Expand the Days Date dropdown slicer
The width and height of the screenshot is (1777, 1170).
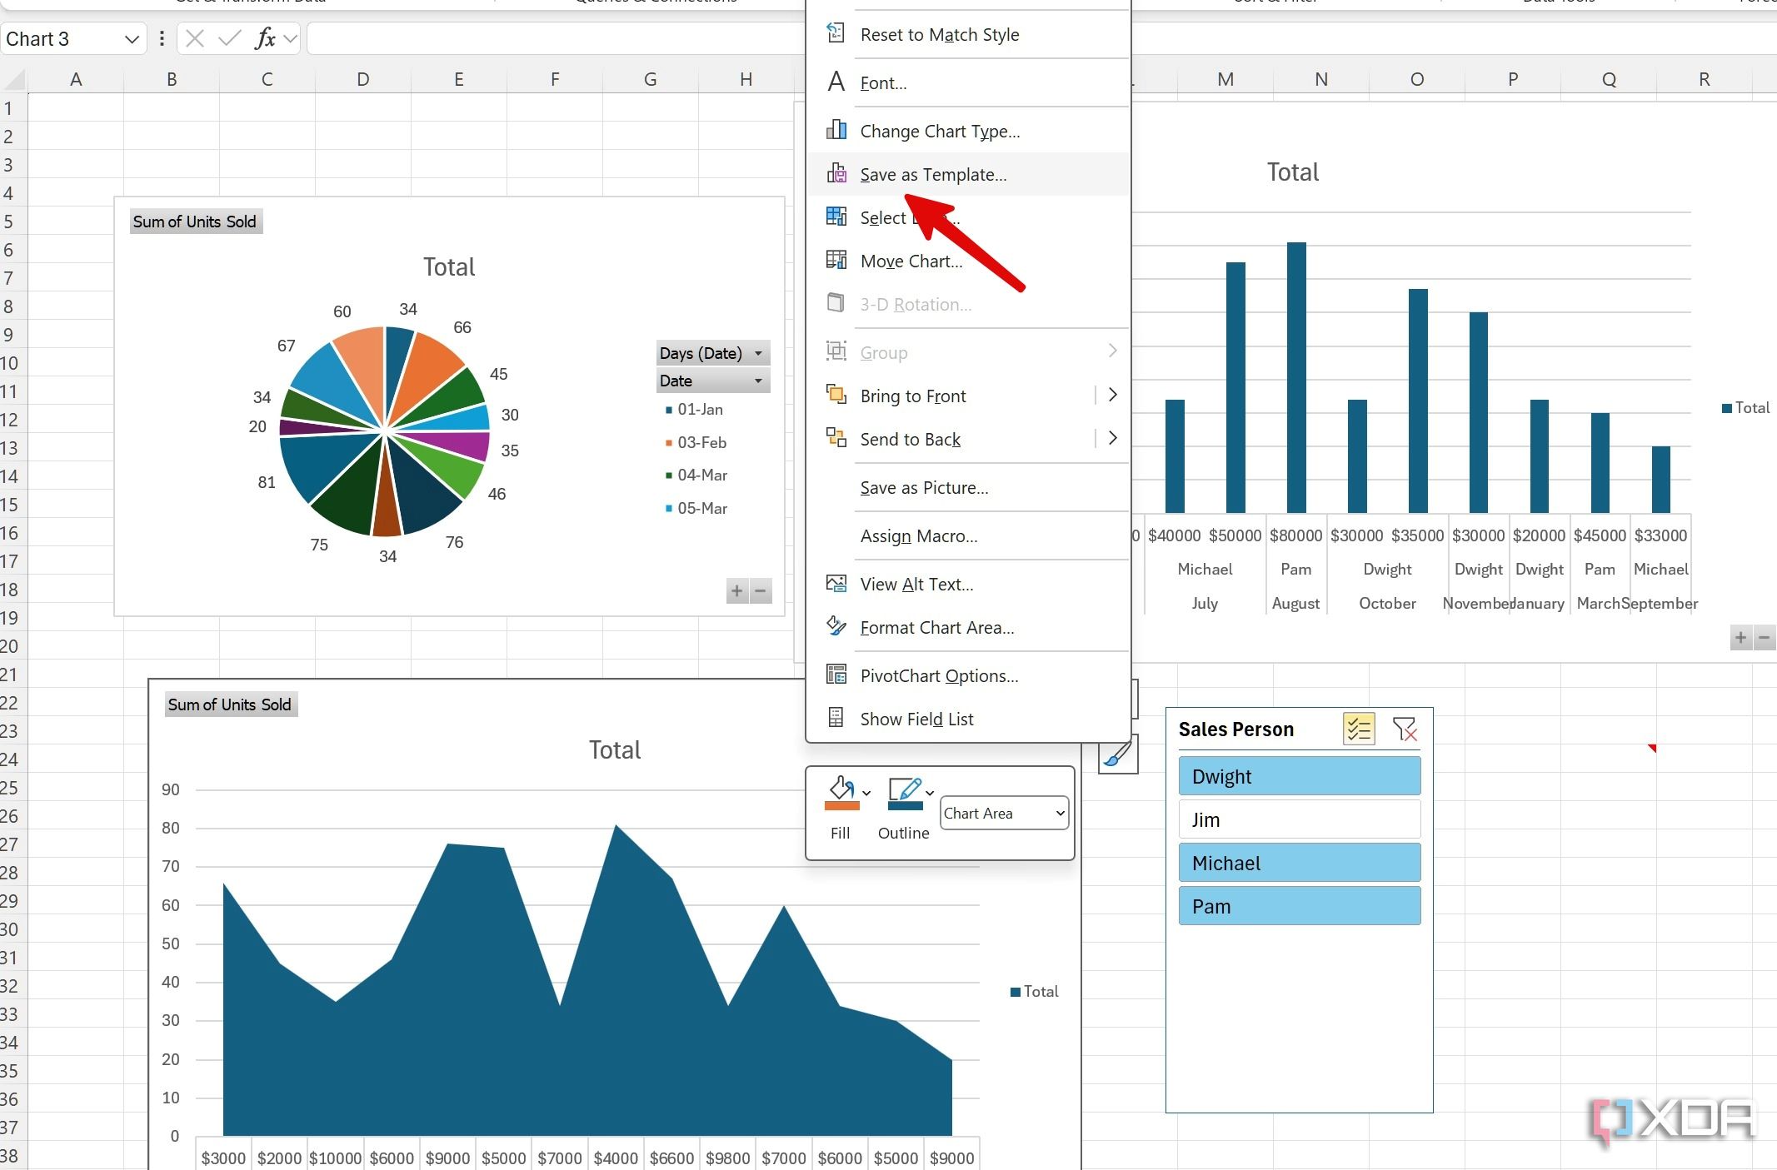(x=757, y=352)
